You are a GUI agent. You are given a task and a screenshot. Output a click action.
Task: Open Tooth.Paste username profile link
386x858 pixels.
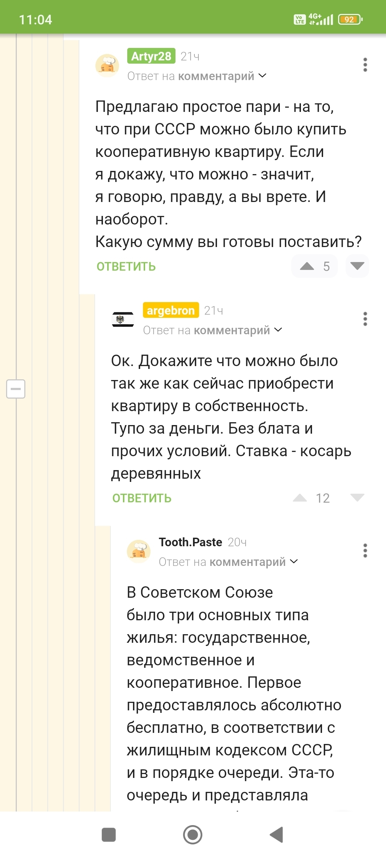click(x=190, y=542)
